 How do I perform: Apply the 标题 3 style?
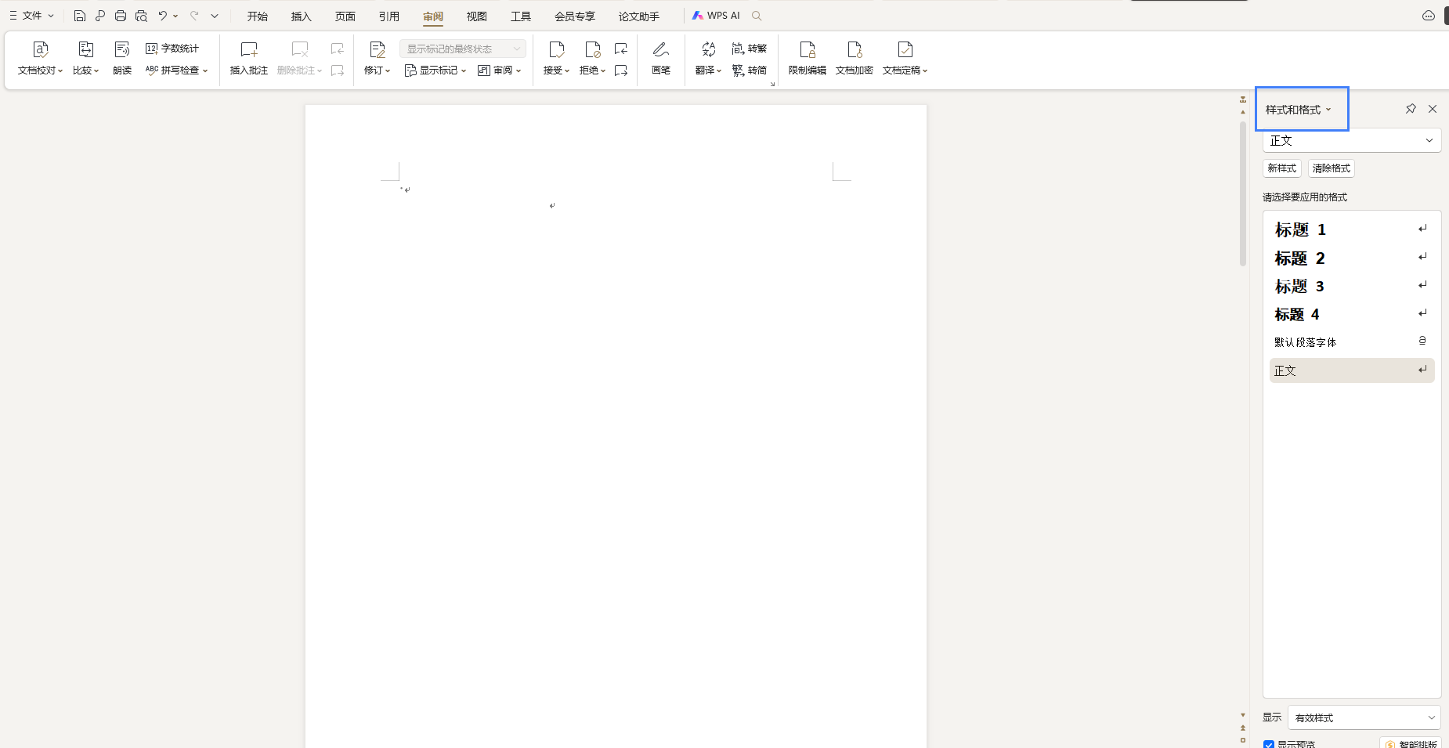coord(1352,286)
